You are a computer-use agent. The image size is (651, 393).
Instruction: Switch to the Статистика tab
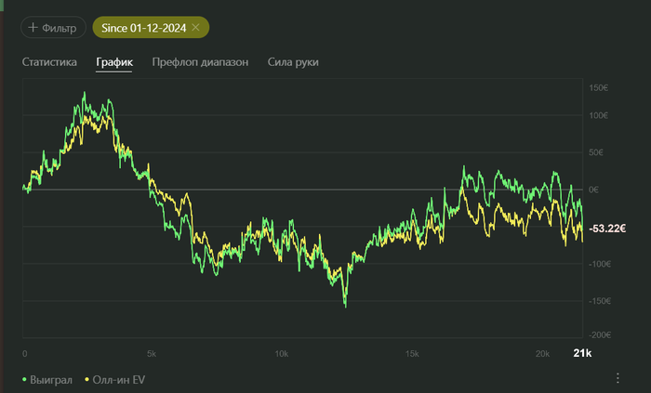(49, 62)
